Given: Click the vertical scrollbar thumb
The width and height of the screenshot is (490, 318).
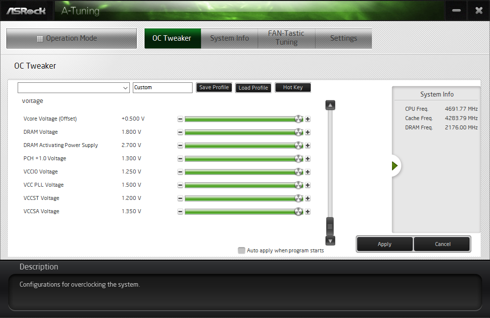Looking at the screenshot, I should [x=330, y=226].
